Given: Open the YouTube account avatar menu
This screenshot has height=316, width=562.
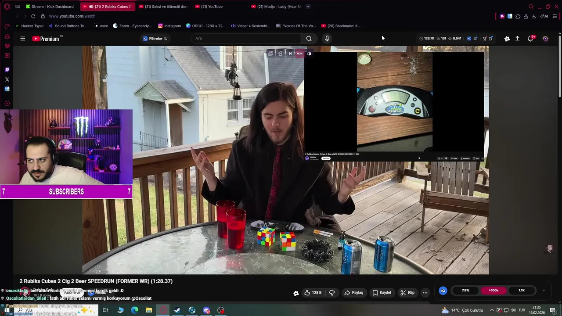Looking at the screenshot, I should [545, 39].
